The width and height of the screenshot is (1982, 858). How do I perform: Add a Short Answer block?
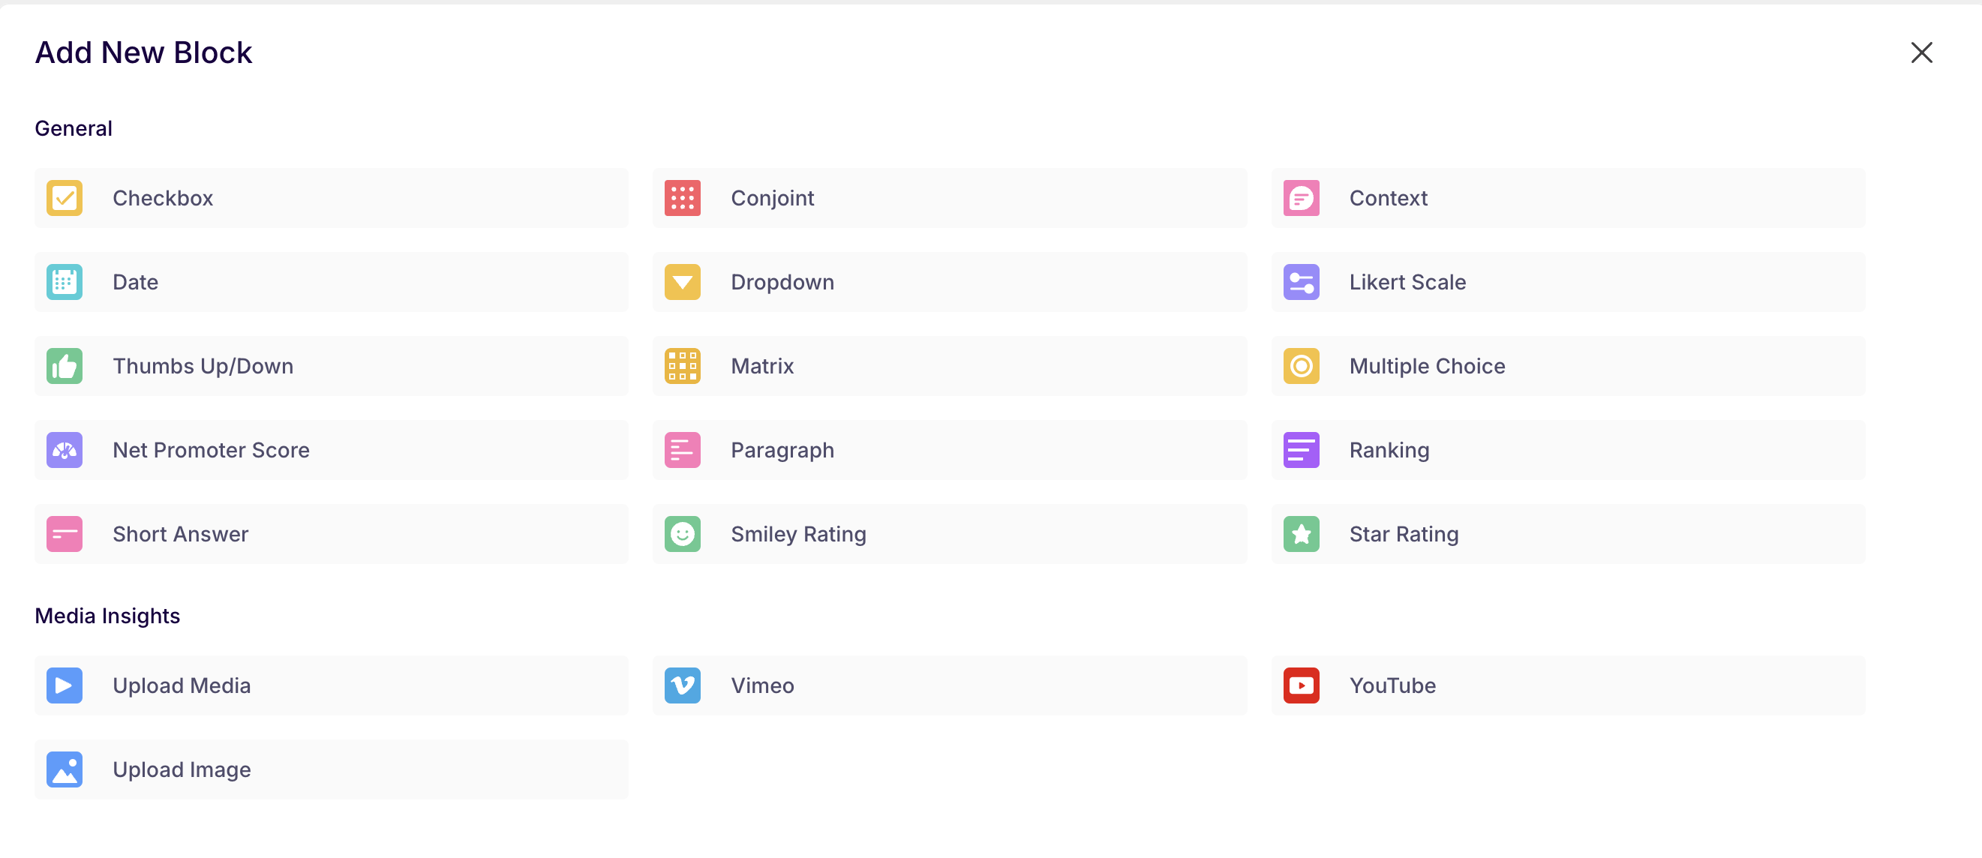332,533
